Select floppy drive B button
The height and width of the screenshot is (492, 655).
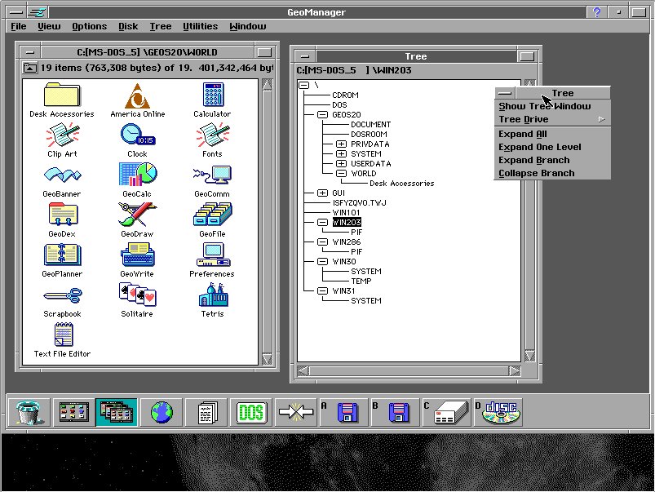coord(395,412)
